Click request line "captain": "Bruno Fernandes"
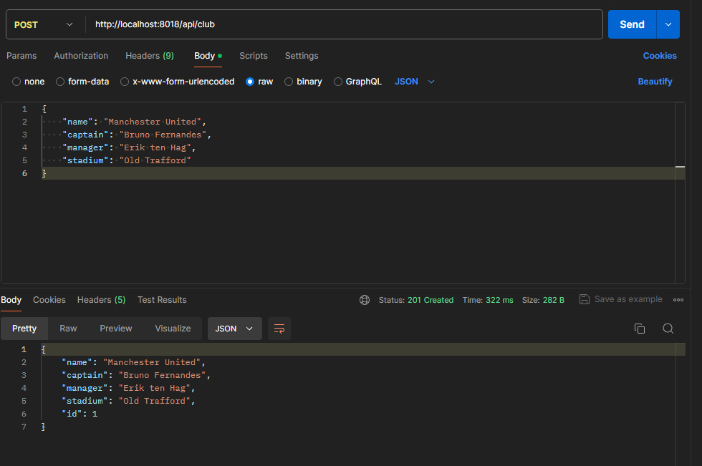Image resolution: width=702 pixels, height=466 pixels. (x=137, y=135)
